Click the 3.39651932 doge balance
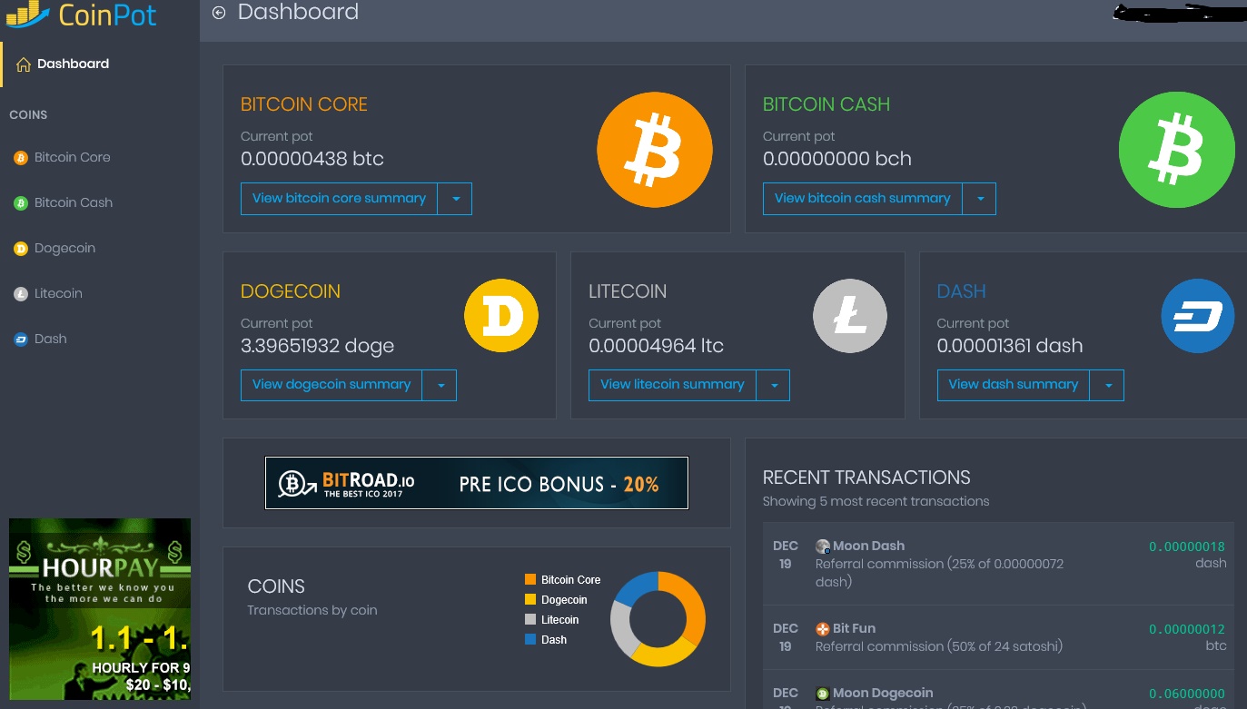1247x709 pixels. (x=317, y=346)
